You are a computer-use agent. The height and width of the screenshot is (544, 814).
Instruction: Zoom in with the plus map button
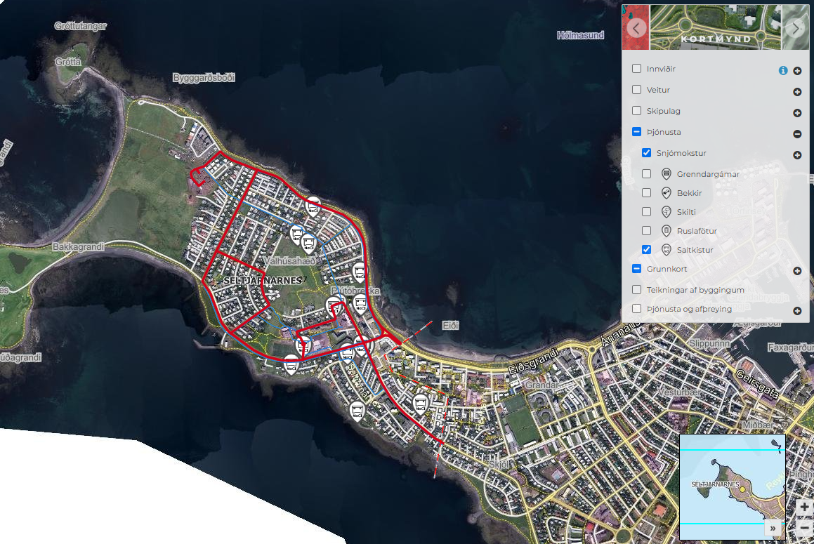(x=804, y=507)
